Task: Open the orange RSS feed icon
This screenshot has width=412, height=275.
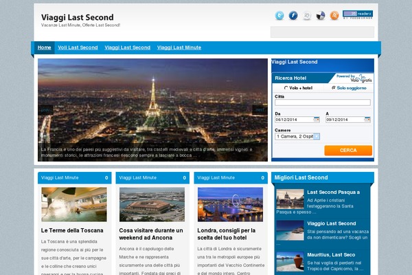Action: [x=334, y=16]
